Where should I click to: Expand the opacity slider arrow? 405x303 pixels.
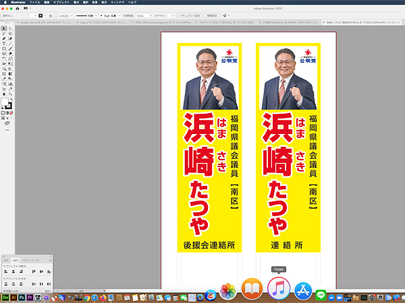(151, 15)
